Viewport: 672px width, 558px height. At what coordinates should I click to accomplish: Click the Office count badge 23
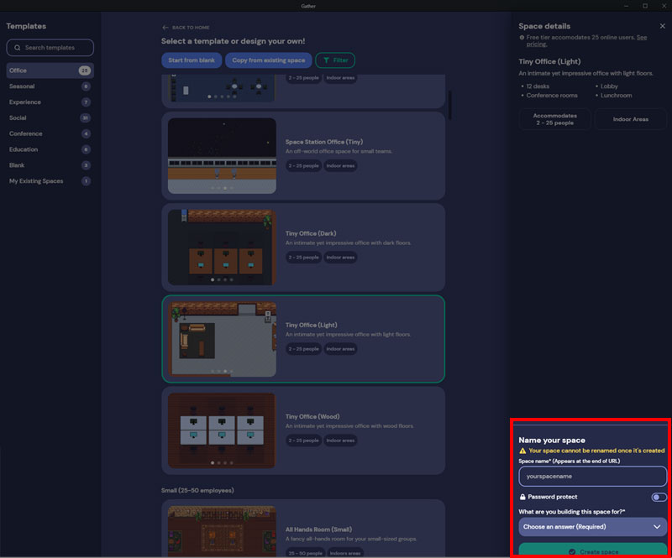[x=85, y=70]
